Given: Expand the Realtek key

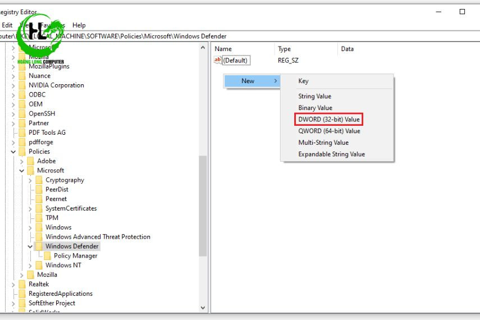Looking at the screenshot, I should click(13, 285).
